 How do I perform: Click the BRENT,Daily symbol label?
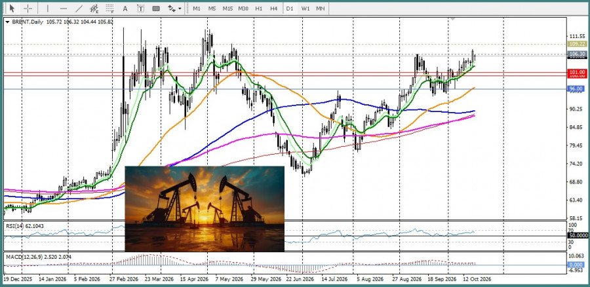27,22
